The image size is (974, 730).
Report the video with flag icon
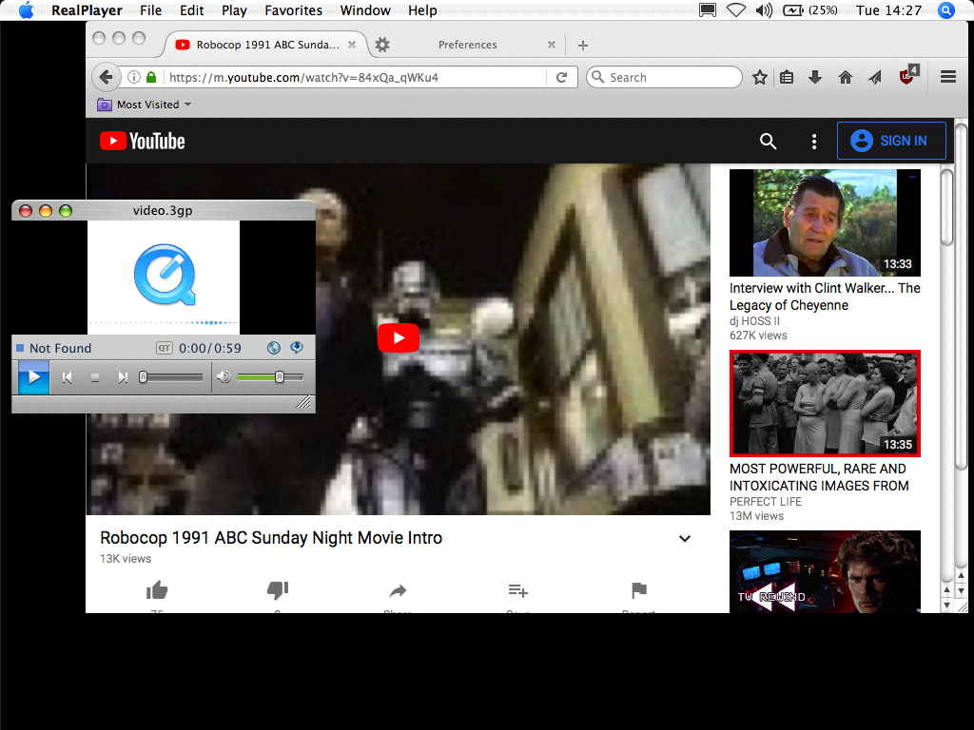coord(638,590)
